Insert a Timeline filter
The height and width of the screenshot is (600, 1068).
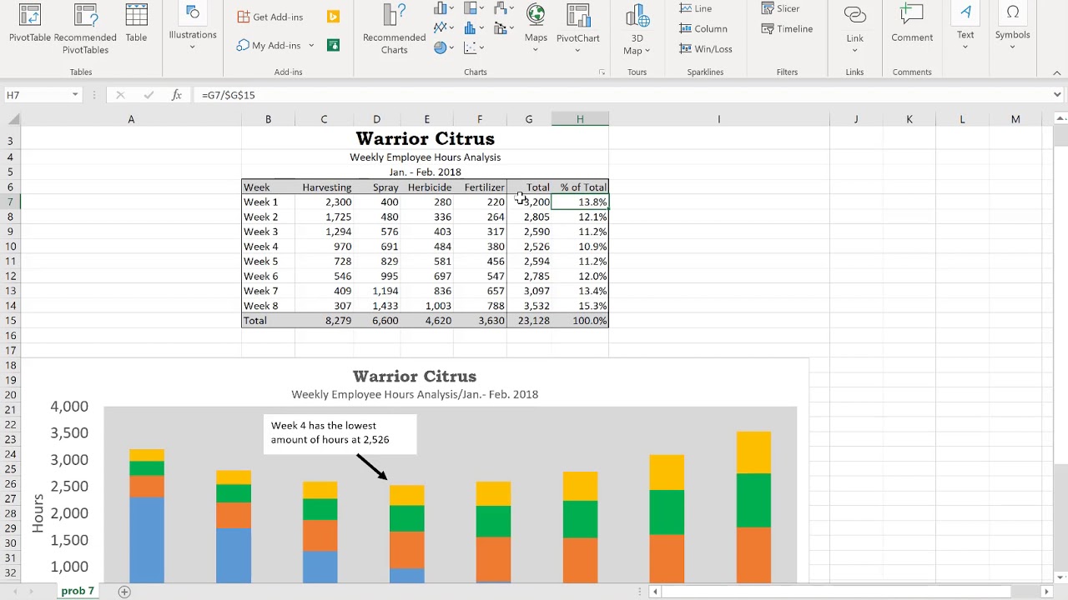[x=787, y=28]
